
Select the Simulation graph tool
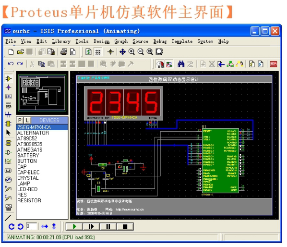pos(9,161)
